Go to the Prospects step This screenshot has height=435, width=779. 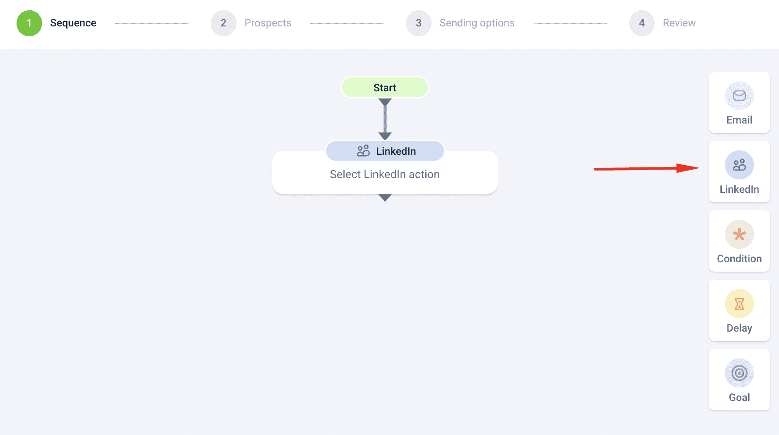pyautogui.click(x=267, y=23)
